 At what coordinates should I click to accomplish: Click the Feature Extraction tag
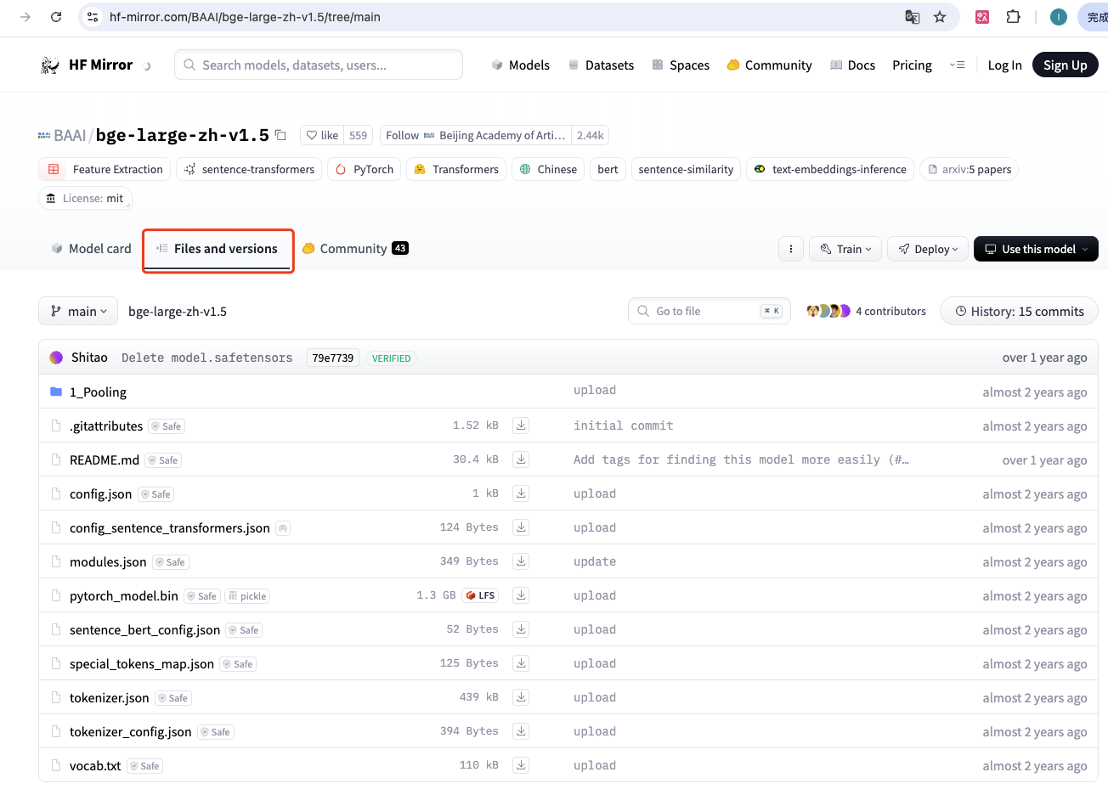click(x=105, y=169)
